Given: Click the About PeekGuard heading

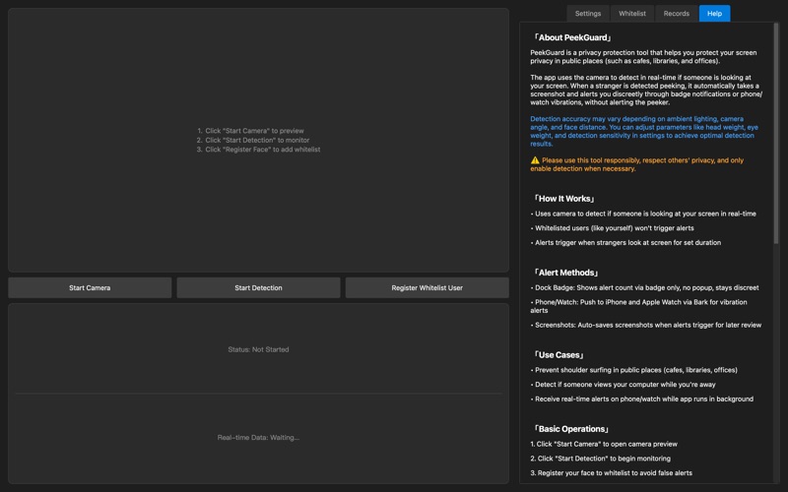Looking at the screenshot, I should pyautogui.click(x=572, y=37).
